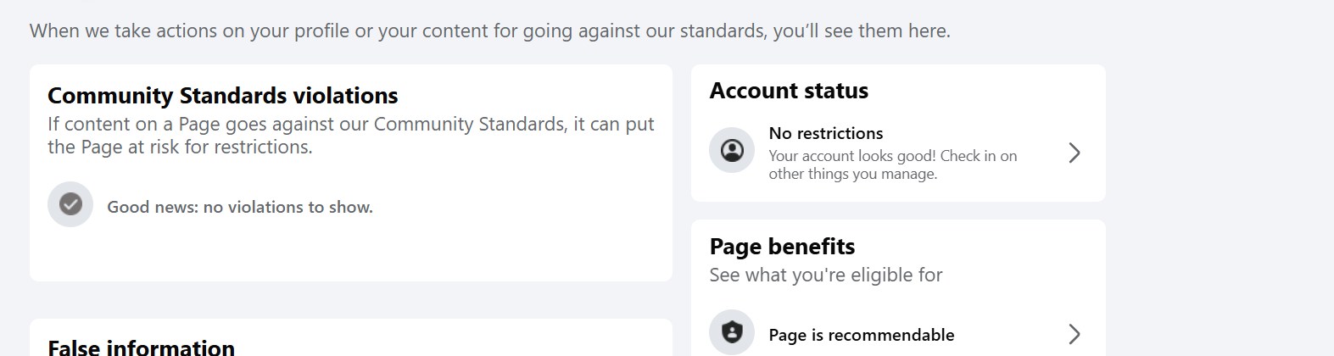Image resolution: width=1334 pixels, height=356 pixels.
Task: Click the sentence about actions on your profile
Action: tap(489, 31)
